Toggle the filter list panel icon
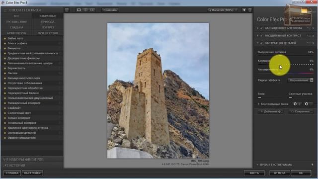The image size is (318, 179). (67, 10)
